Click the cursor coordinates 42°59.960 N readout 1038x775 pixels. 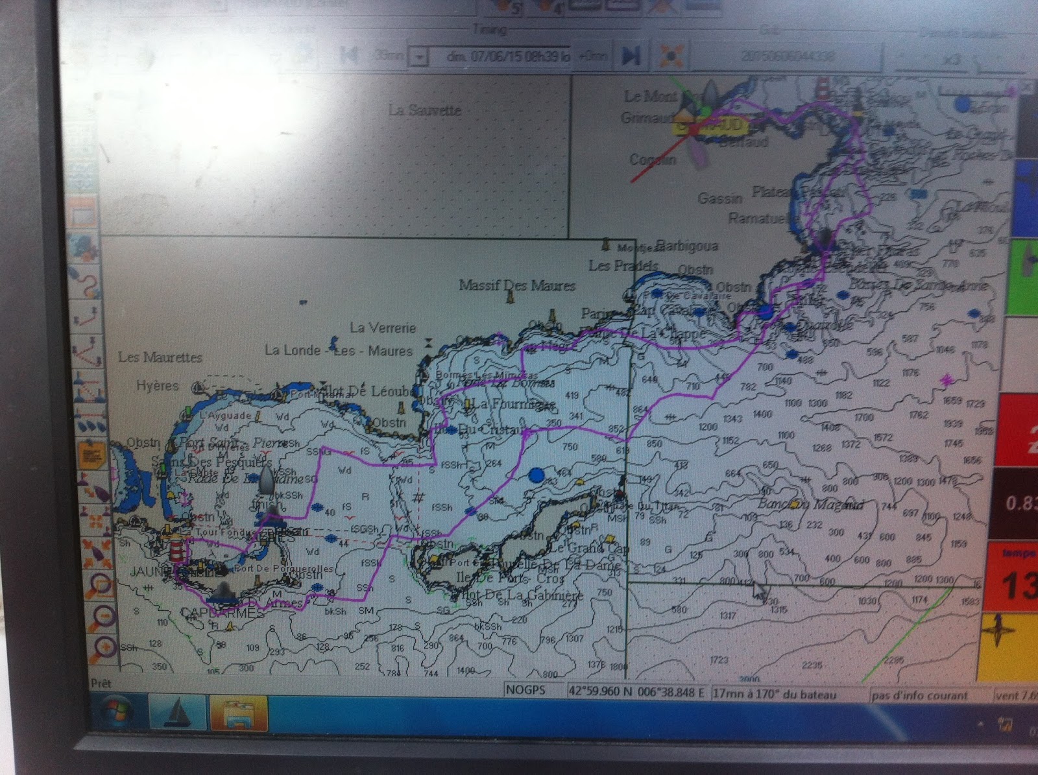(x=636, y=692)
